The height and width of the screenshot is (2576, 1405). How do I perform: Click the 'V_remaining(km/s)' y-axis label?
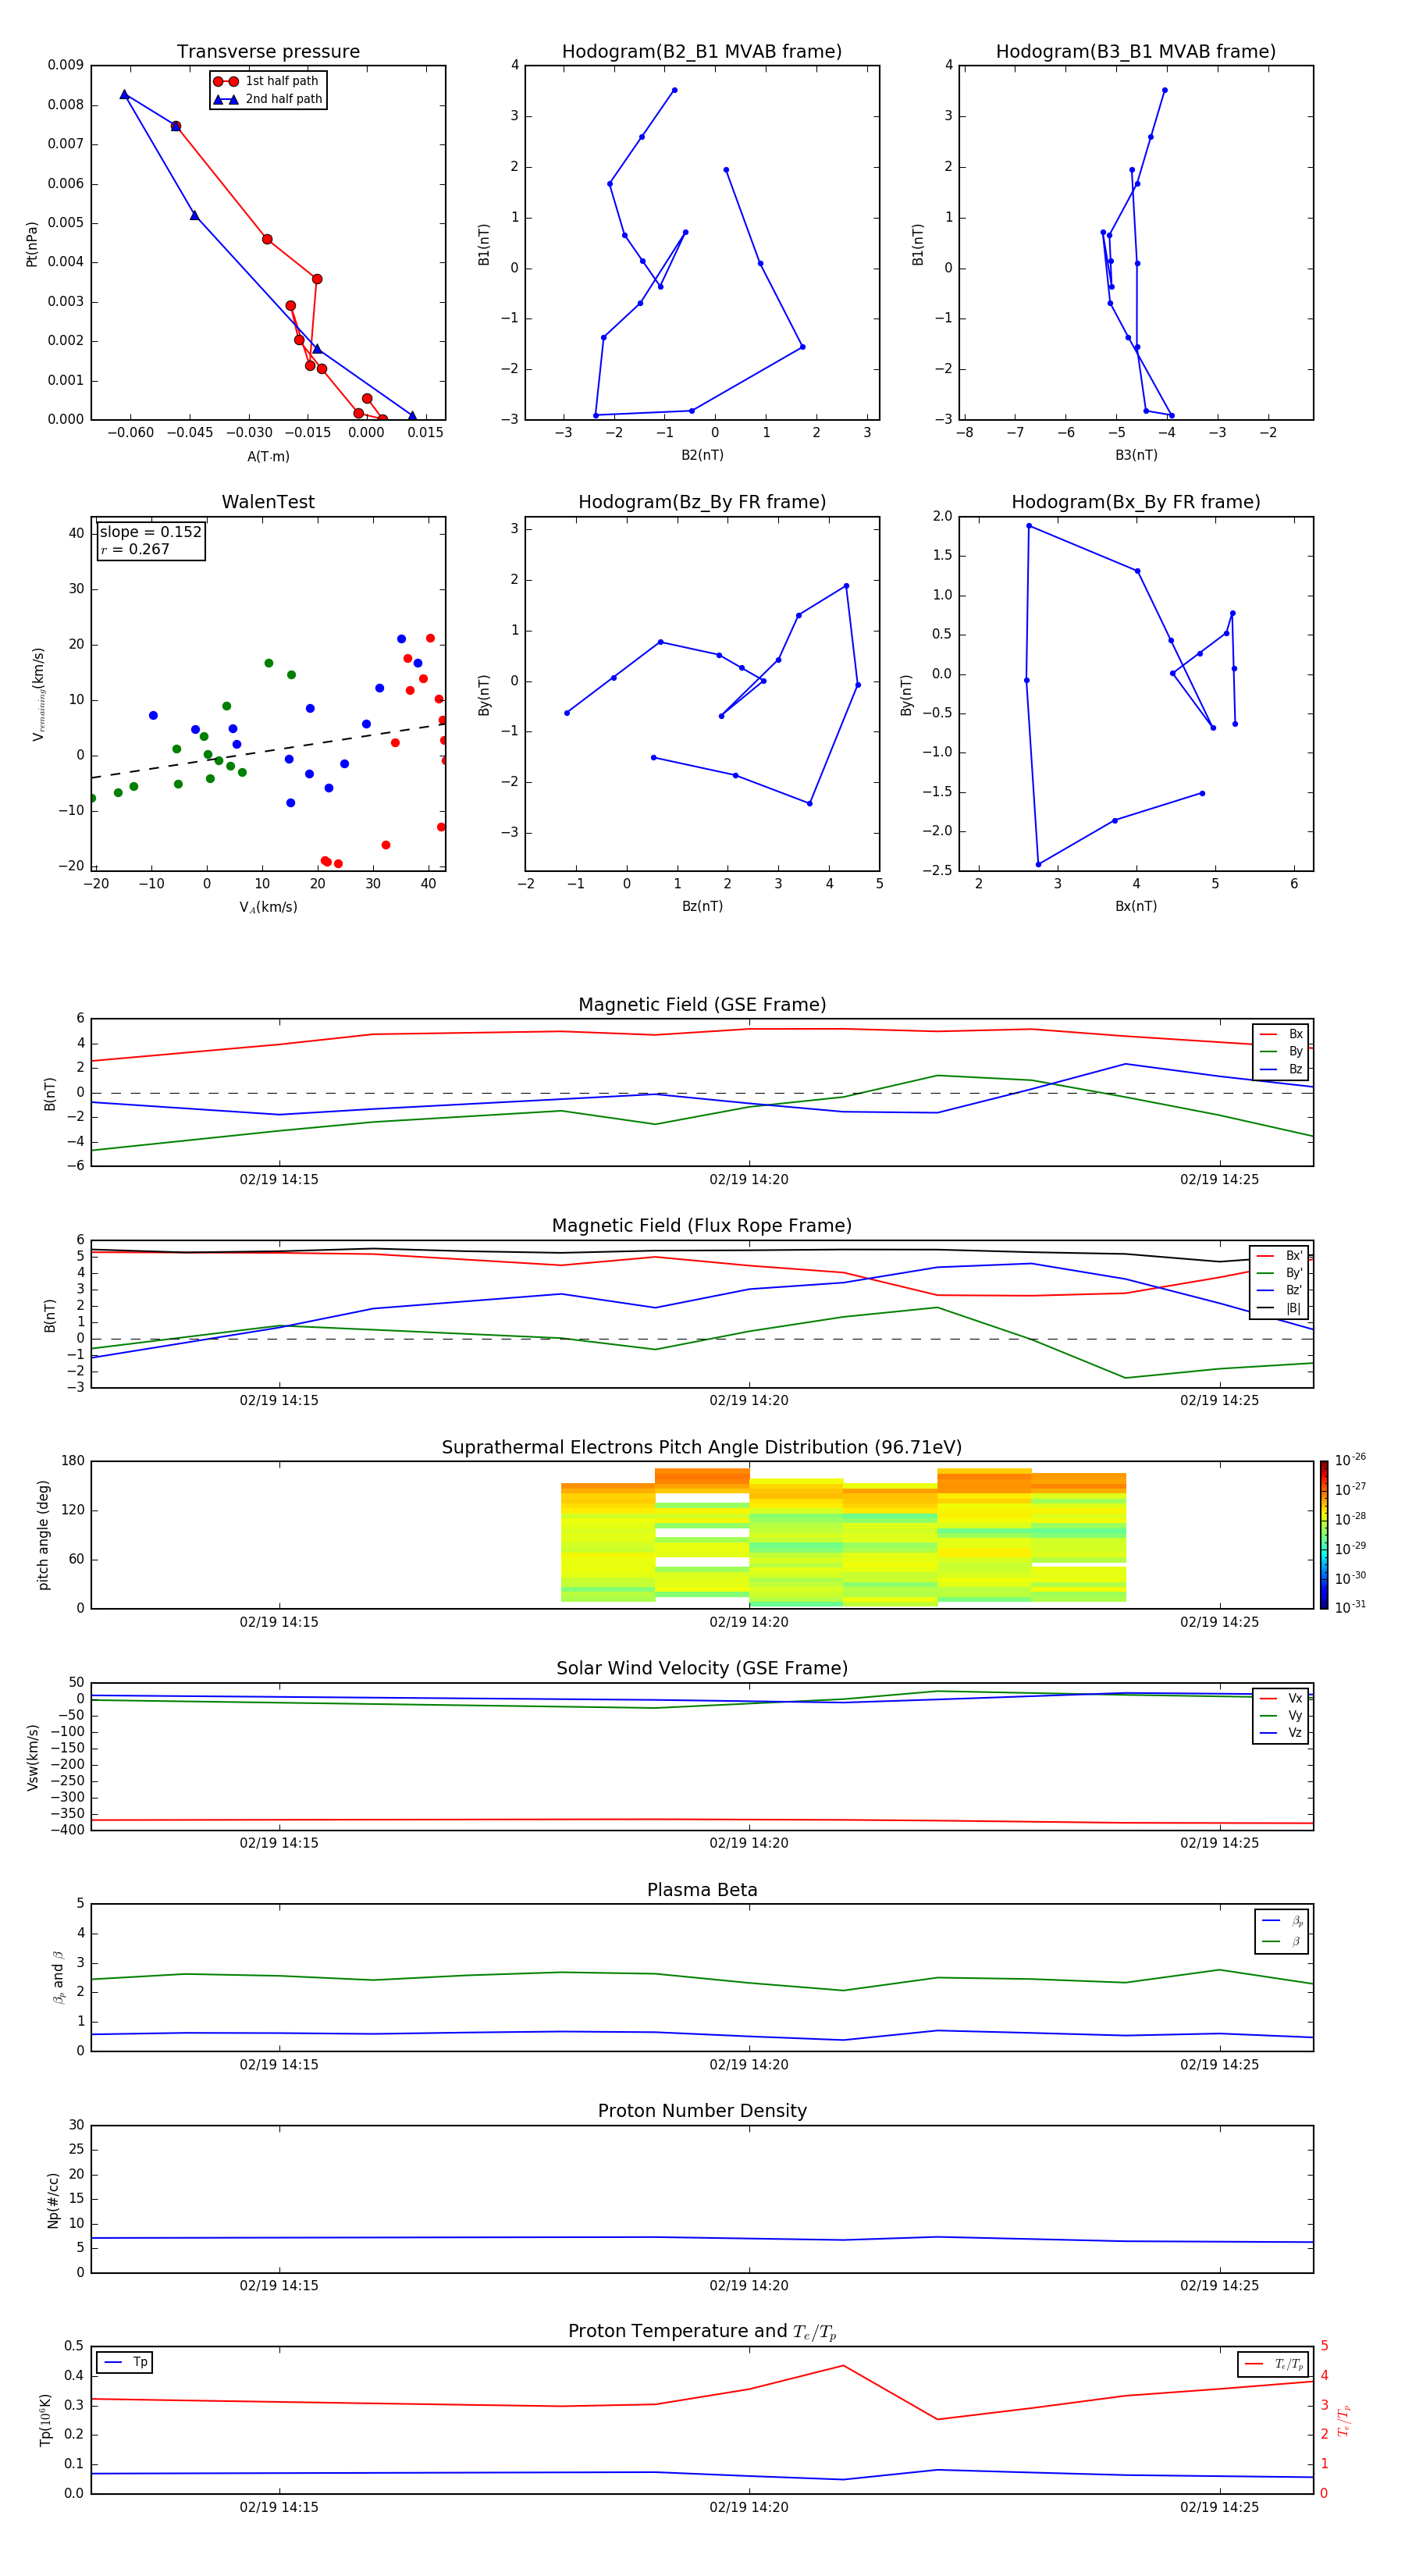(38, 694)
